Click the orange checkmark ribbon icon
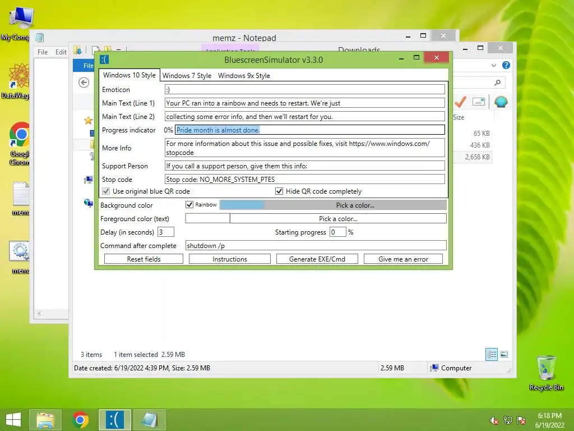Image resolution: width=574 pixels, height=431 pixels. 461,102
